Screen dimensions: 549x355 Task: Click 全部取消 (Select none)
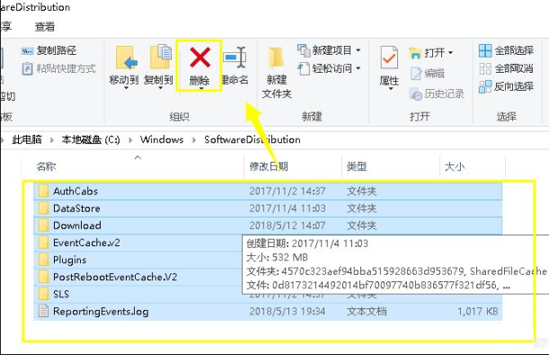point(506,68)
